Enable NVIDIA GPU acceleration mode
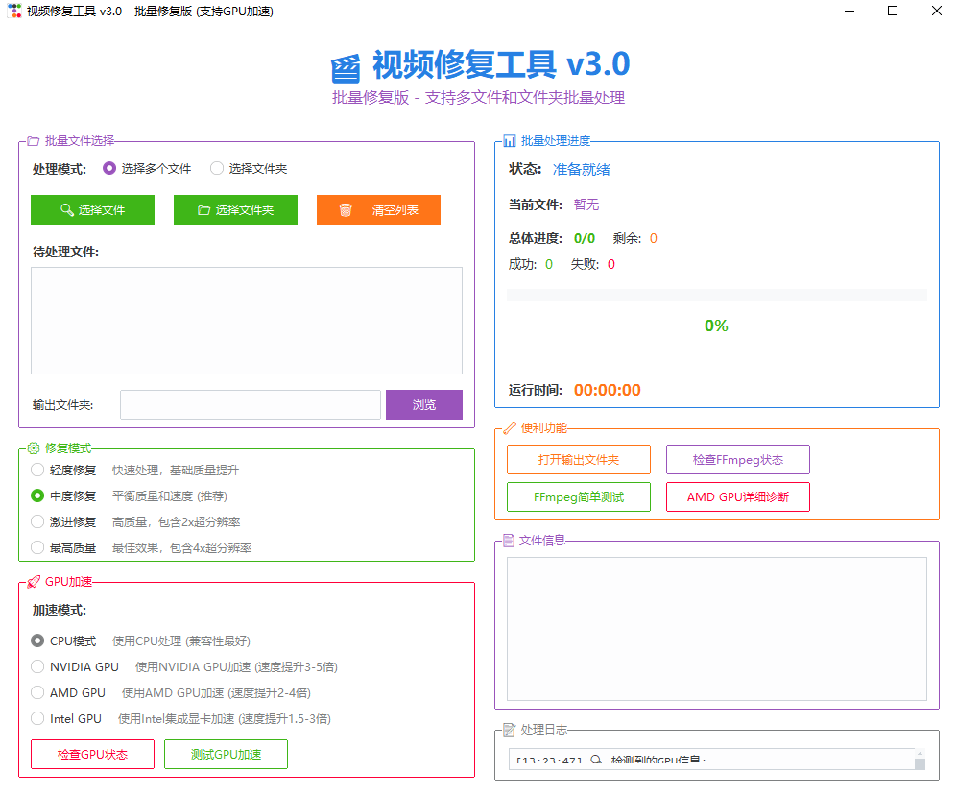Screen dimensions: 957x797 (x=37, y=666)
